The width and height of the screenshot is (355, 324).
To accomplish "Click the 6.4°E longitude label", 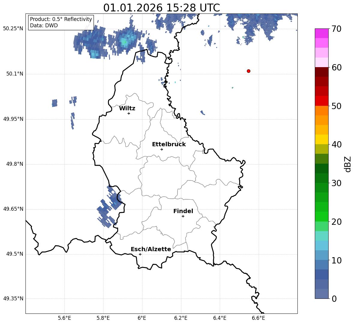I will pos(219,318).
